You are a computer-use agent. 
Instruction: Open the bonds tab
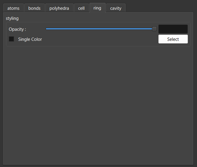pyautogui.click(x=34, y=8)
